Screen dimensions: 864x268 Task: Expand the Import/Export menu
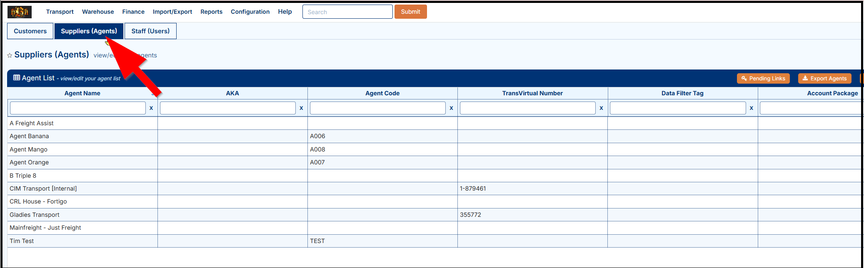[172, 12]
